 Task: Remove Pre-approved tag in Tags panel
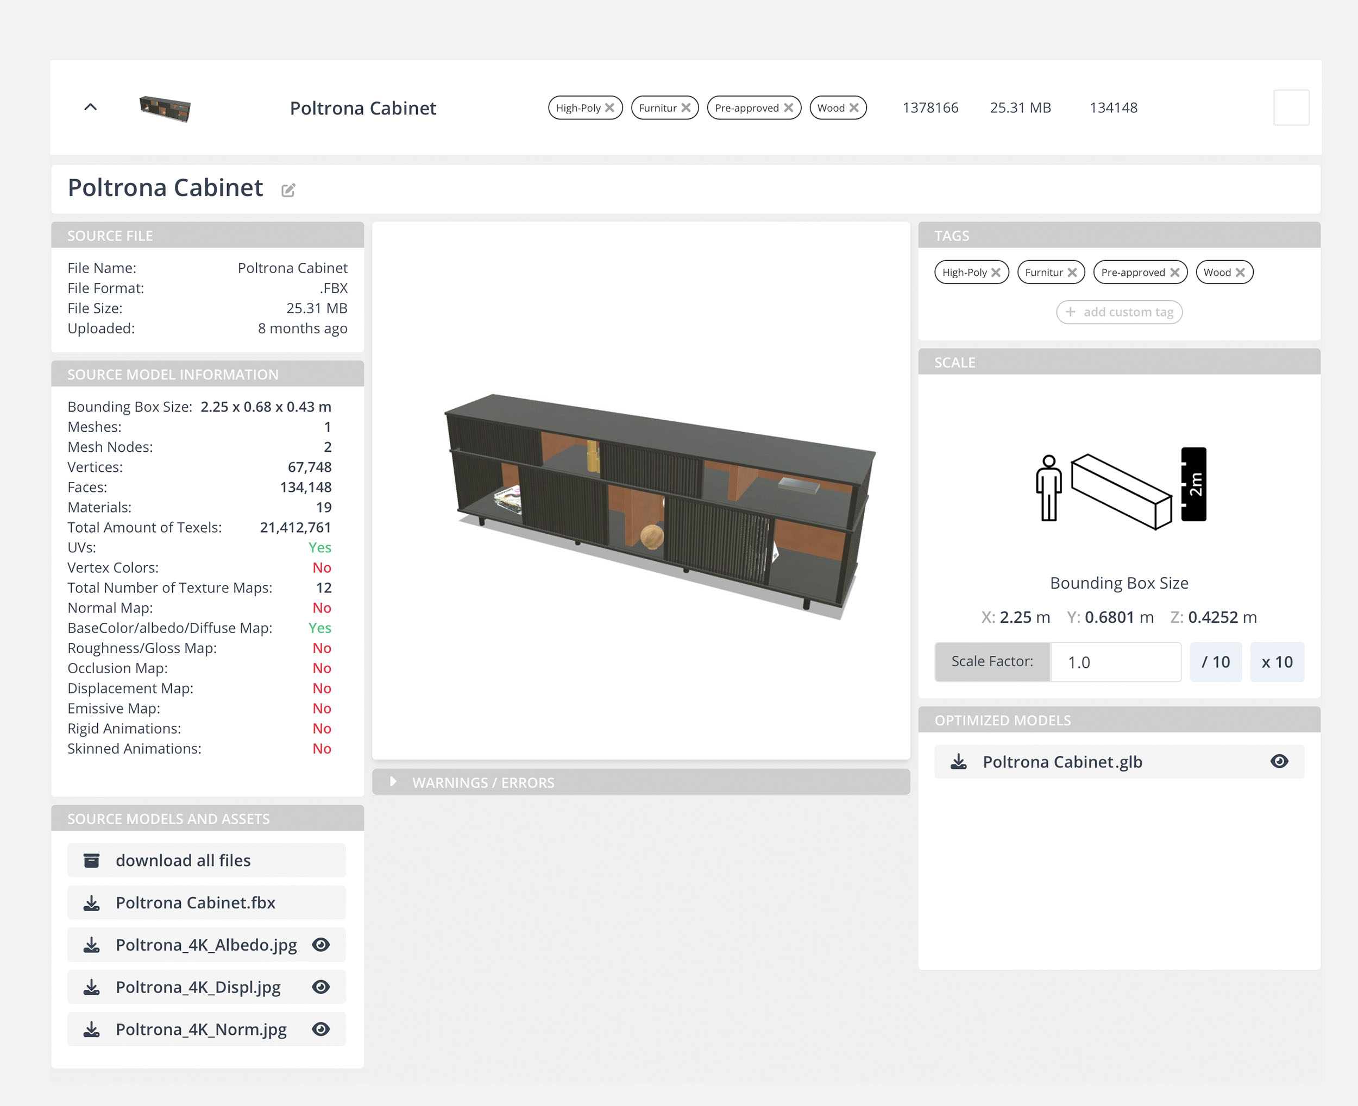point(1174,272)
